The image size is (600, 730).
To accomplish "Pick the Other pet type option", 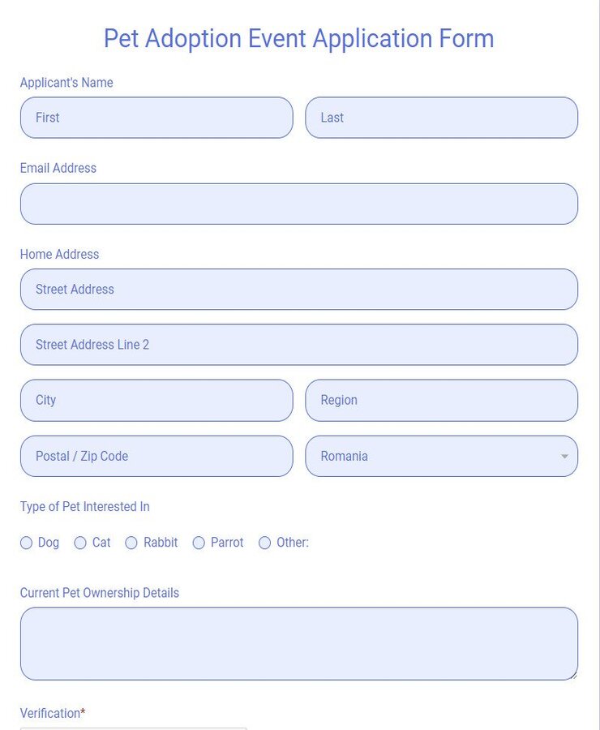I will 264,543.
